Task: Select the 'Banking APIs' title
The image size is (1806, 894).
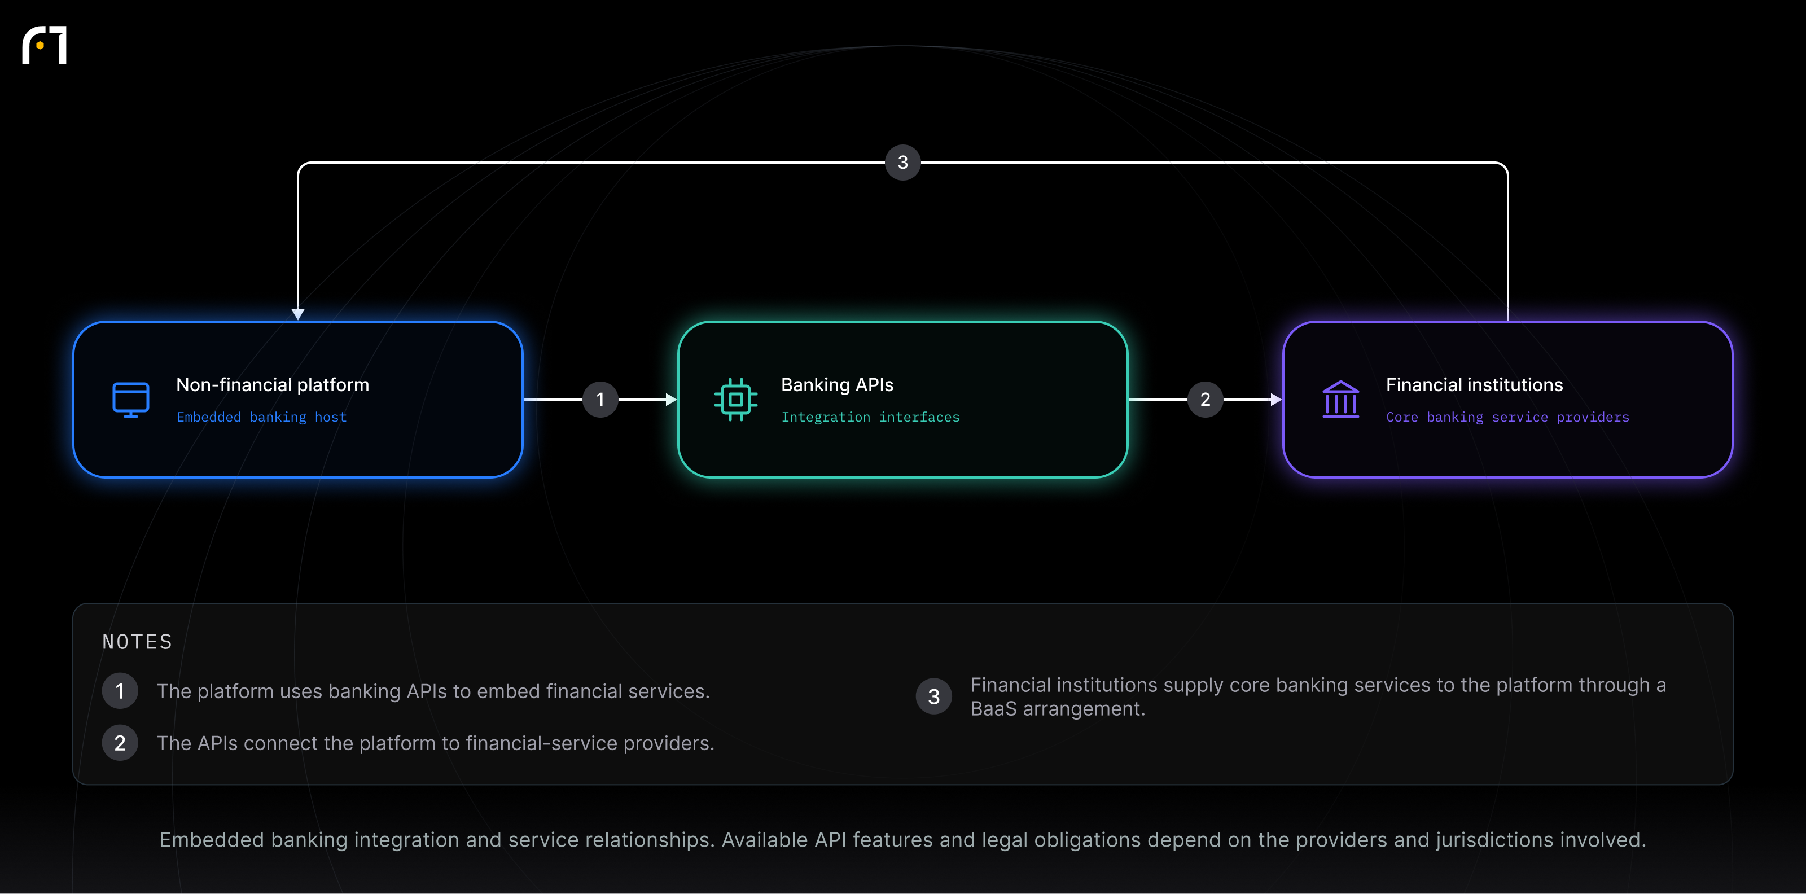Action: (837, 385)
